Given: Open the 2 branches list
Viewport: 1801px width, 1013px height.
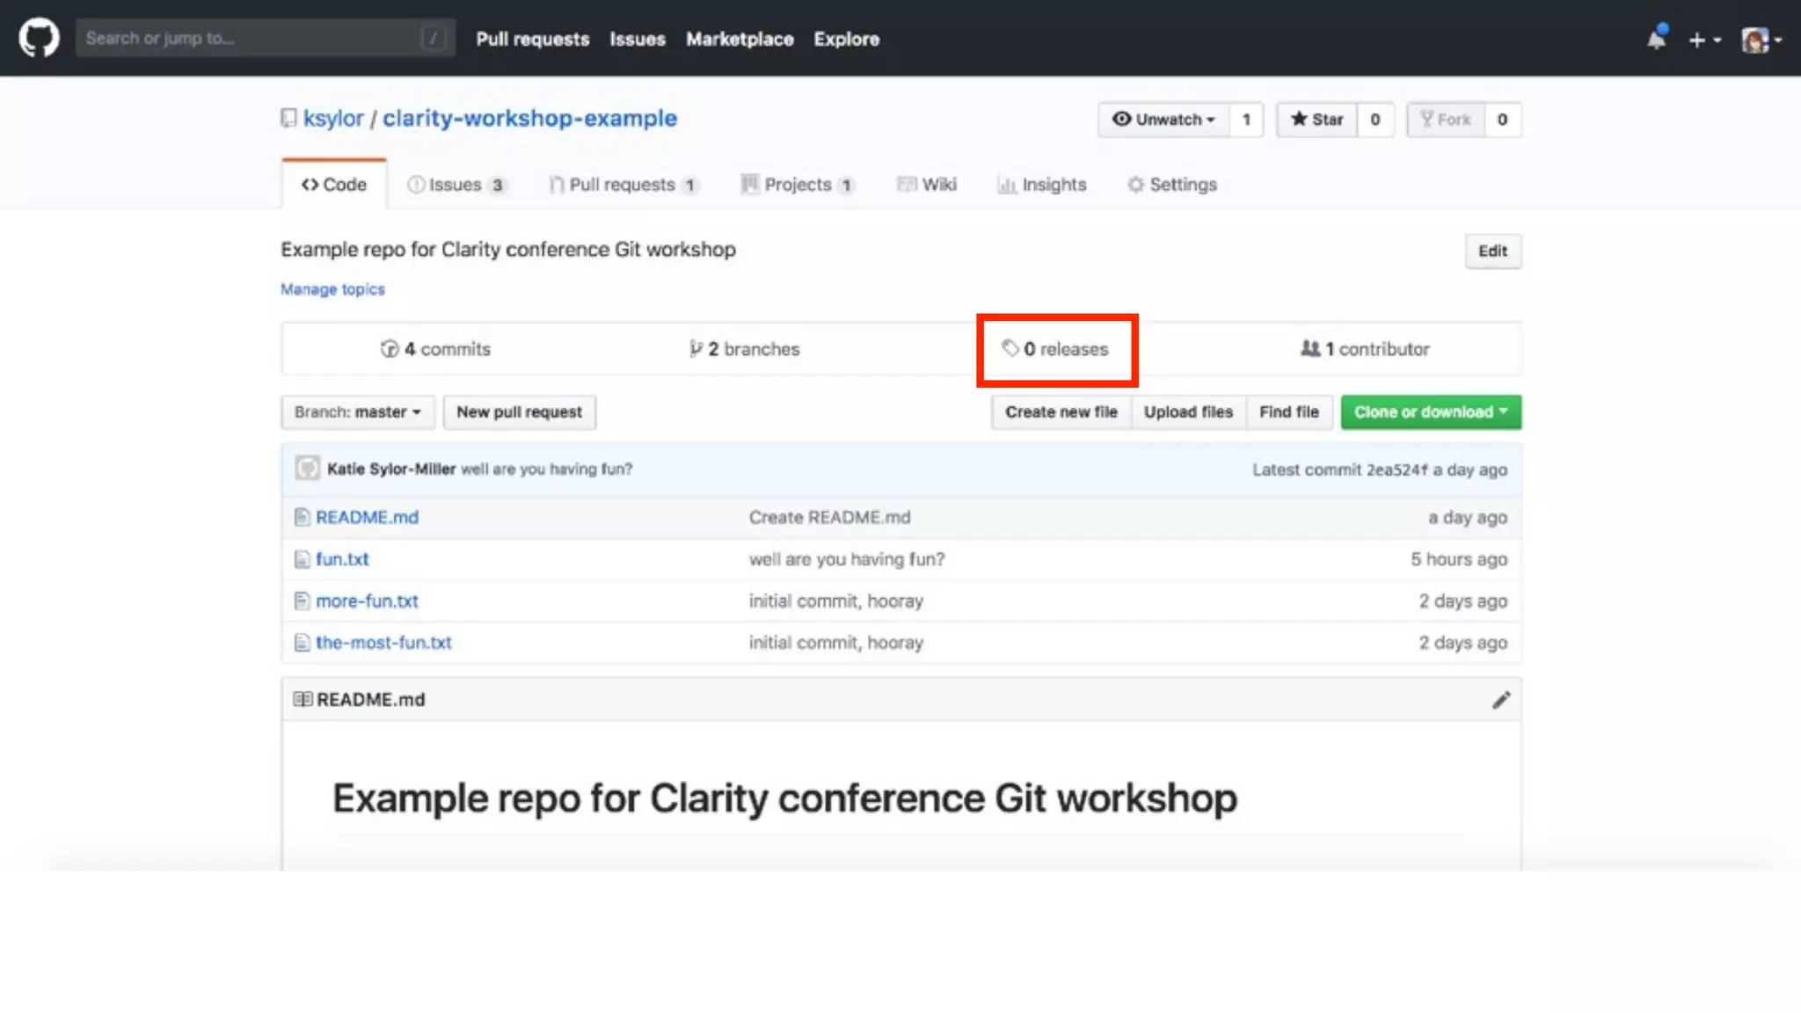Looking at the screenshot, I should tap(745, 349).
